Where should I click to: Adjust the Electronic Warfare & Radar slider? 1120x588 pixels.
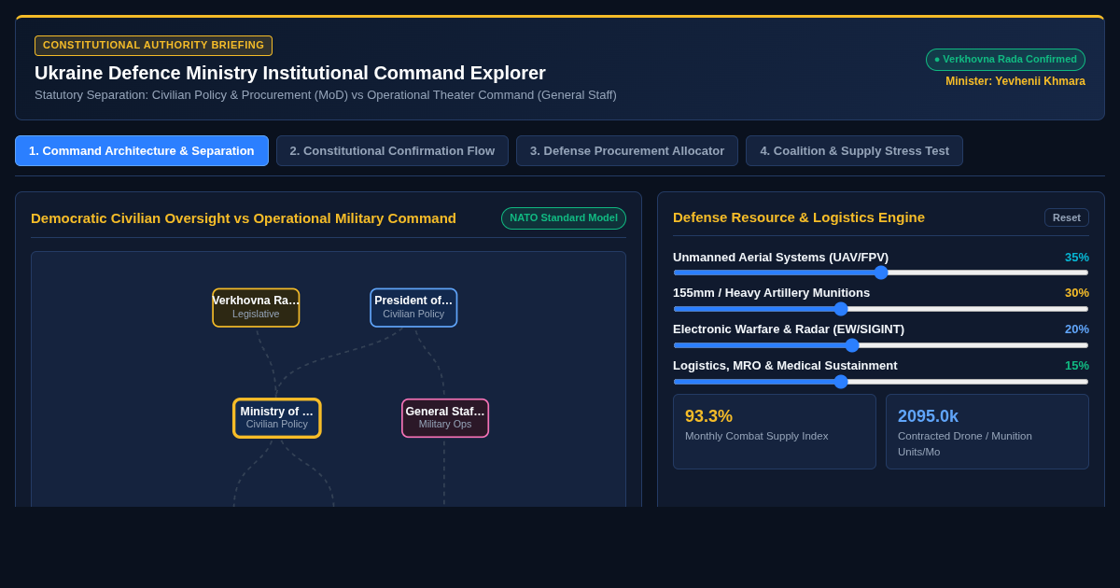pos(880,345)
